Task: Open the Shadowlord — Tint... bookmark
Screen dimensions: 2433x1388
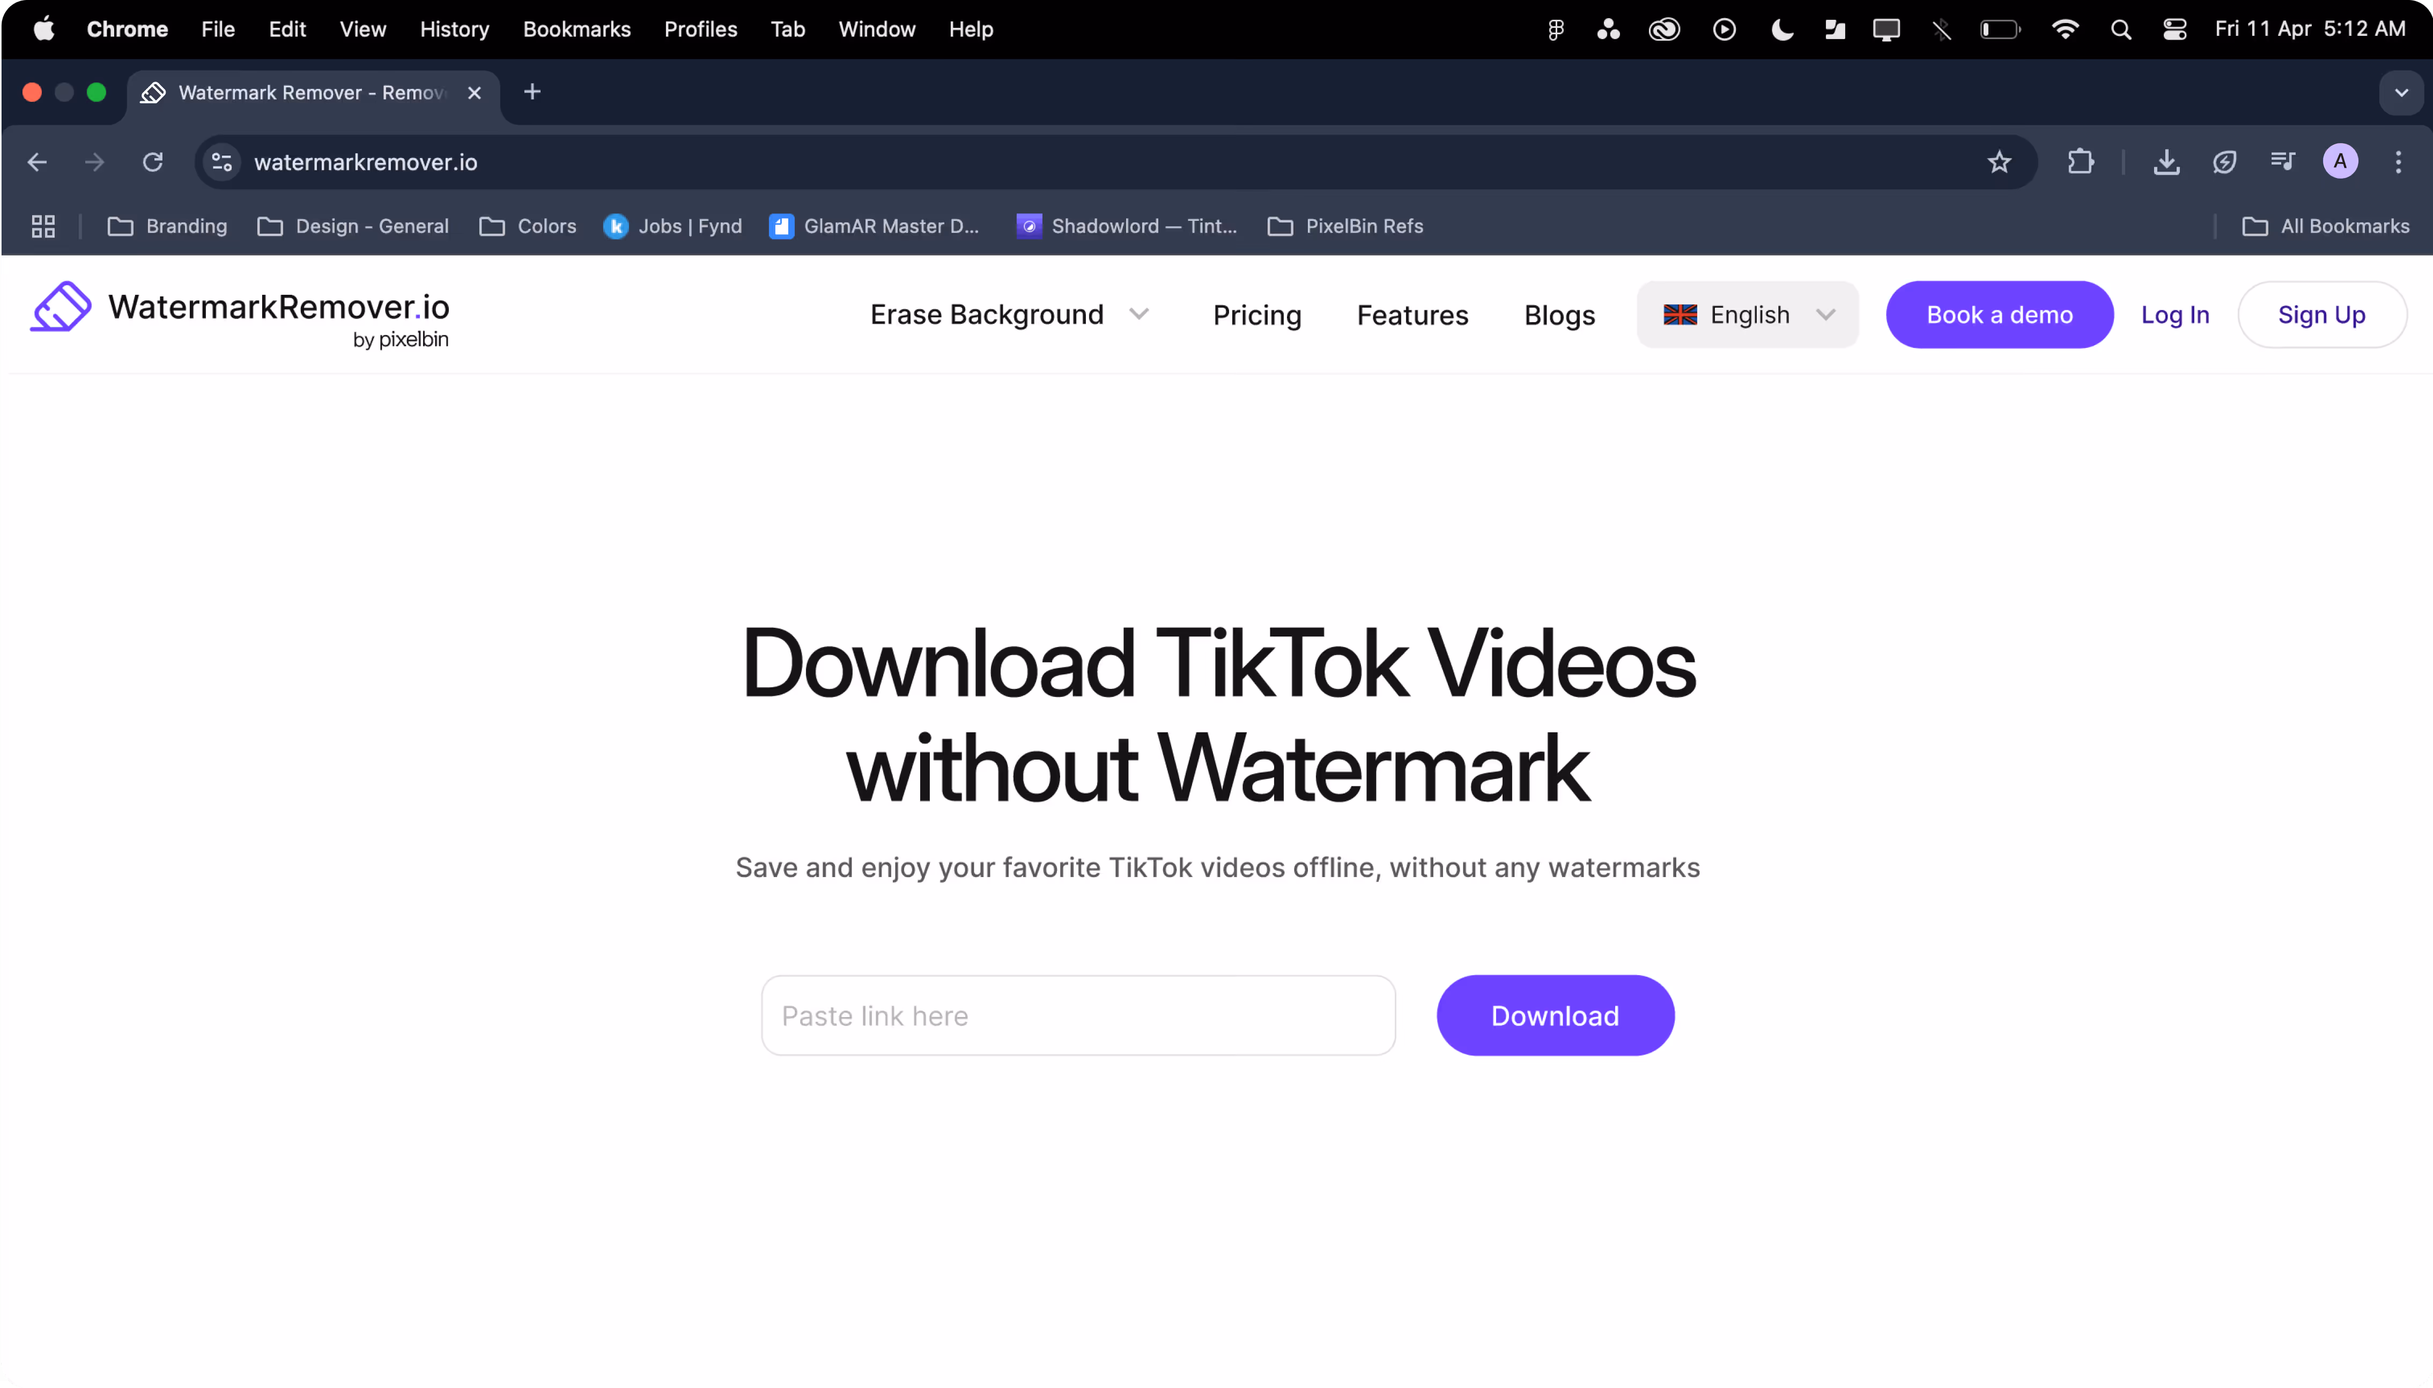Action: point(1127,226)
